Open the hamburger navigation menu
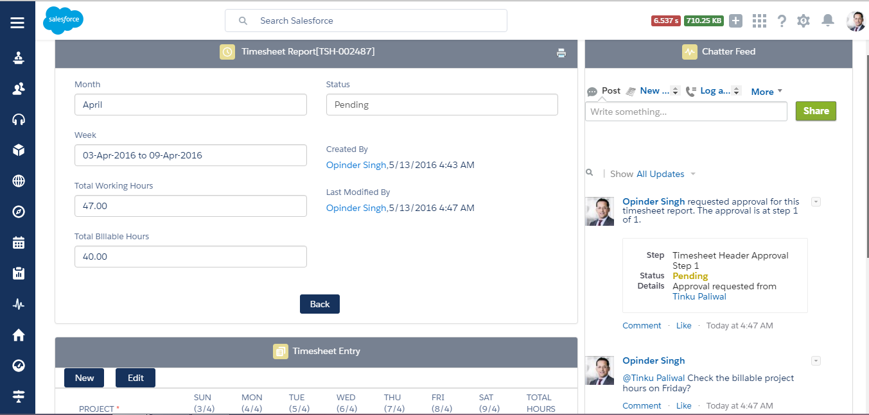This screenshot has width=869, height=415. [17, 22]
